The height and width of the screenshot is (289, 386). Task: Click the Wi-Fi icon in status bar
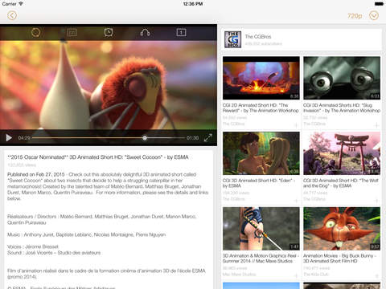point(21,4)
